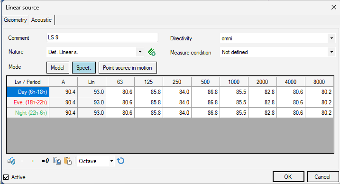Viewport: 340px width, 184px height.
Task: Paste spectrum values with the clipboard icon
Action: point(68,161)
